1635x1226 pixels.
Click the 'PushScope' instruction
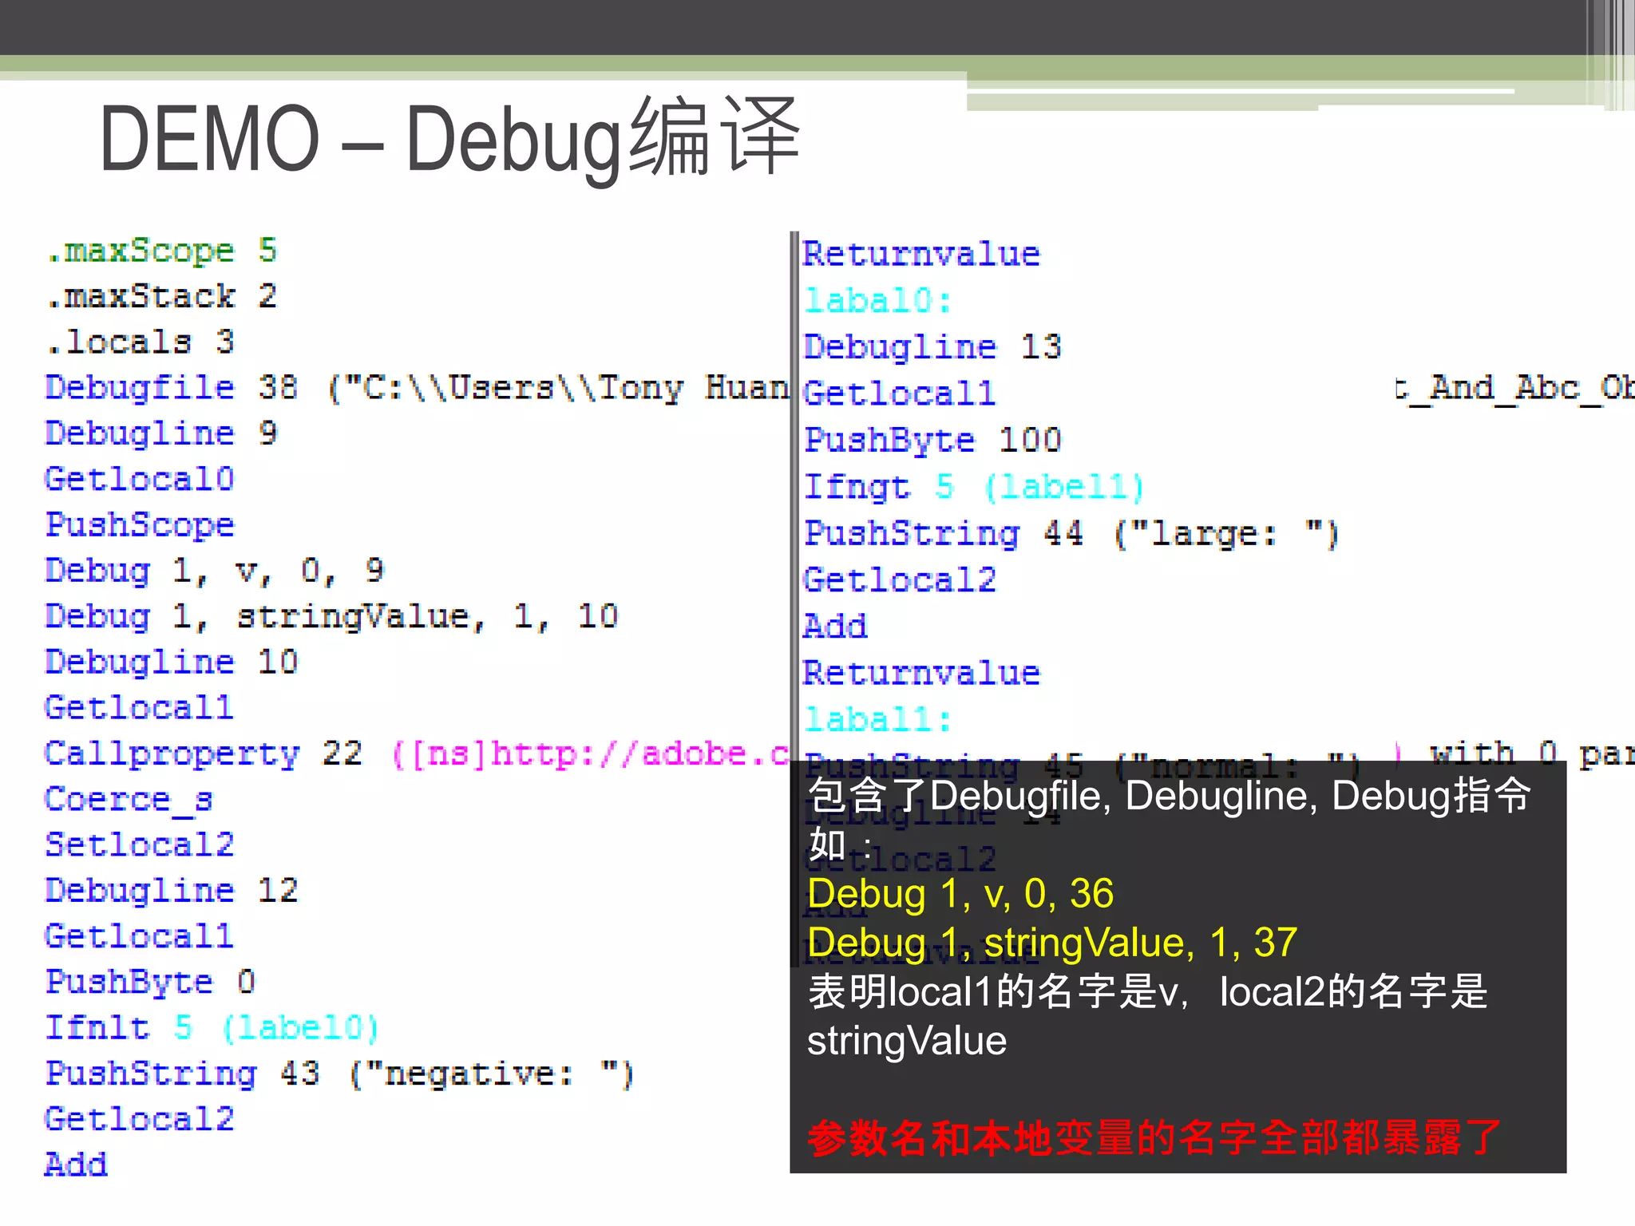pyautogui.click(x=140, y=525)
